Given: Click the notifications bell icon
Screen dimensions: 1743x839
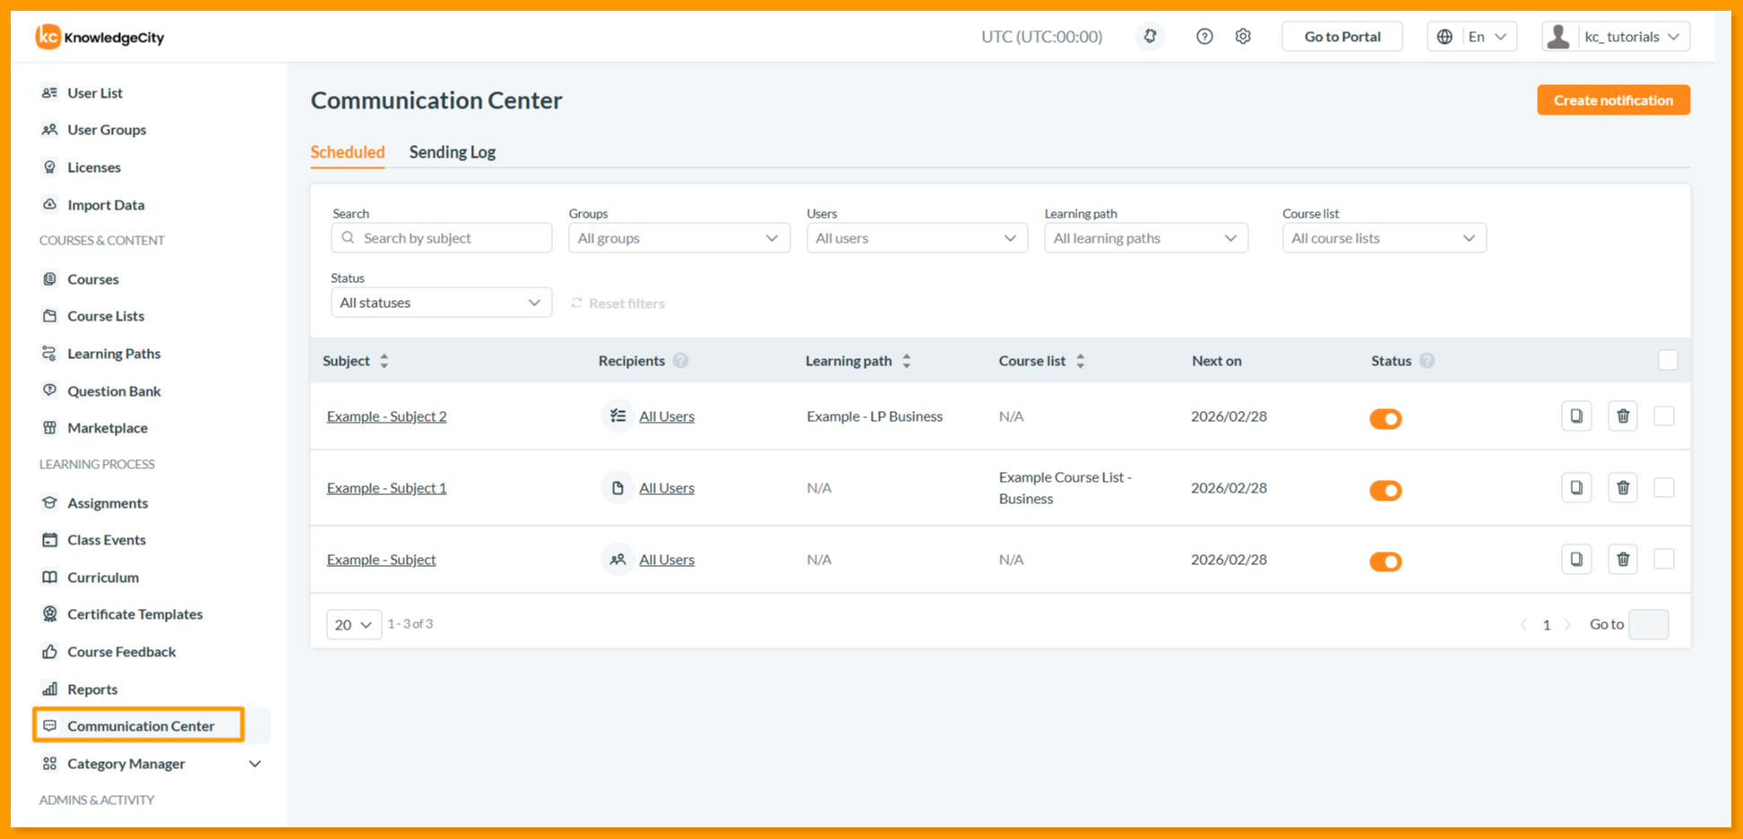Looking at the screenshot, I should [x=1150, y=37].
